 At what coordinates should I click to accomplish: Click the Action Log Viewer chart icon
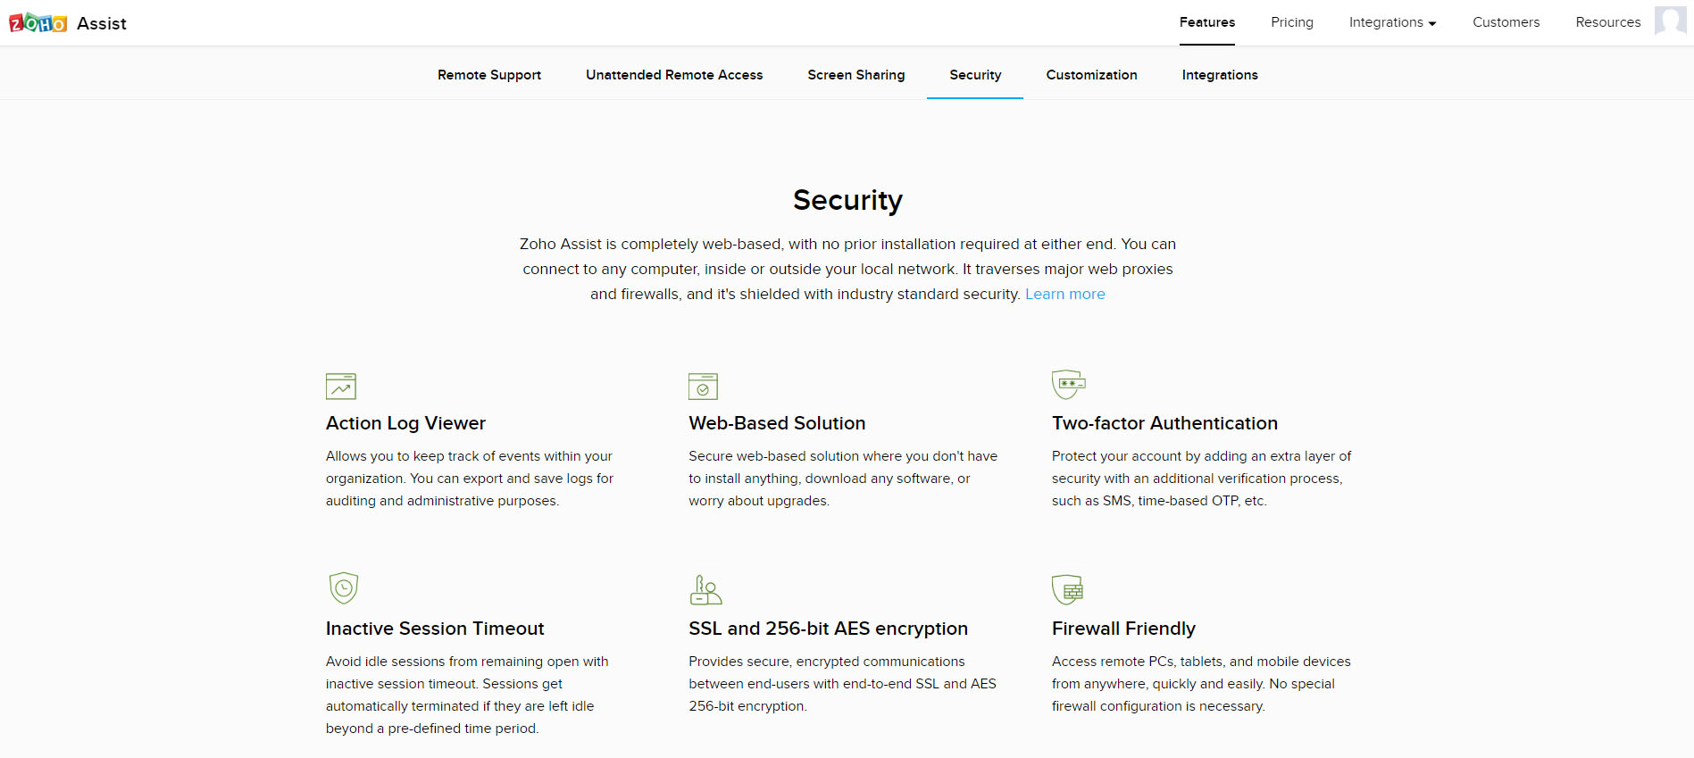click(x=341, y=386)
